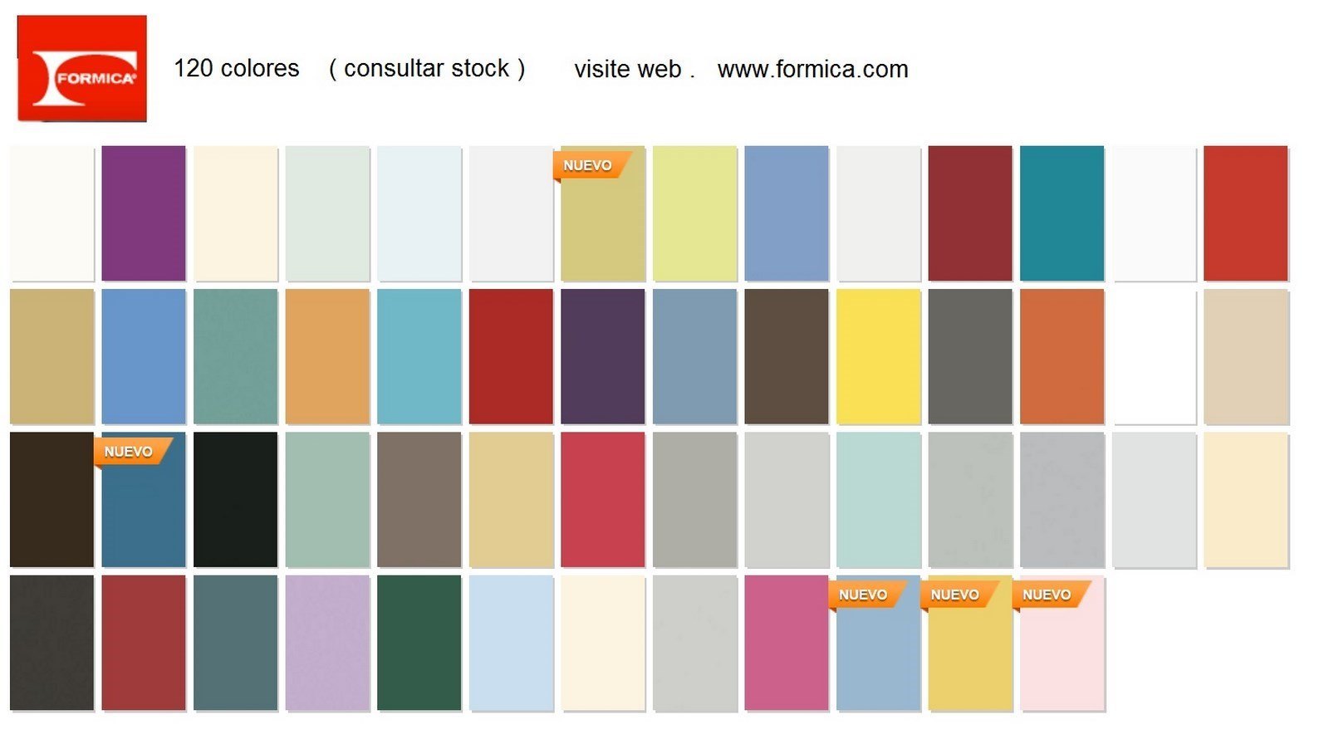Screen dimensions: 1329x739
Task: Pick the magenta pink color swatch
Action: pos(786,643)
